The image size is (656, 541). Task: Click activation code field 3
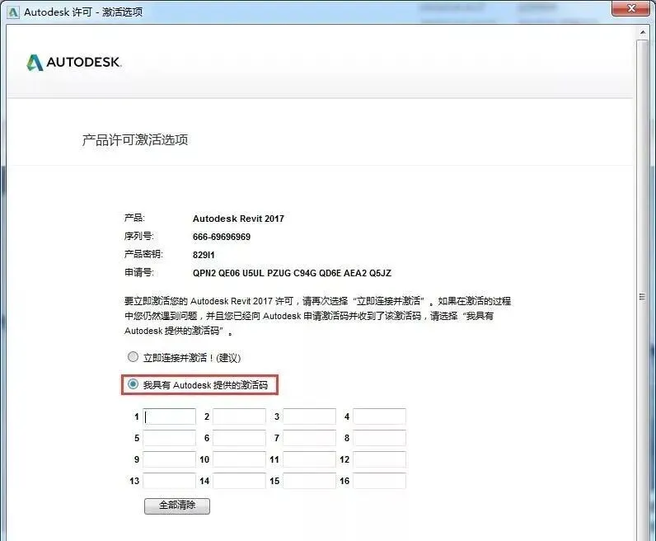tap(310, 416)
